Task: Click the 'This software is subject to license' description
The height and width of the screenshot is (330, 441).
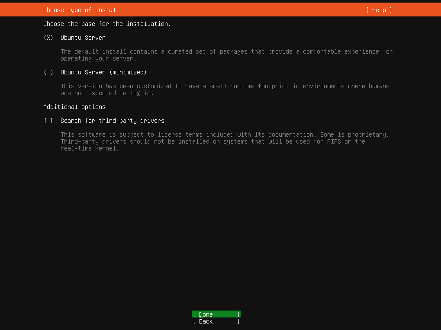Action: (x=225, y=141)
